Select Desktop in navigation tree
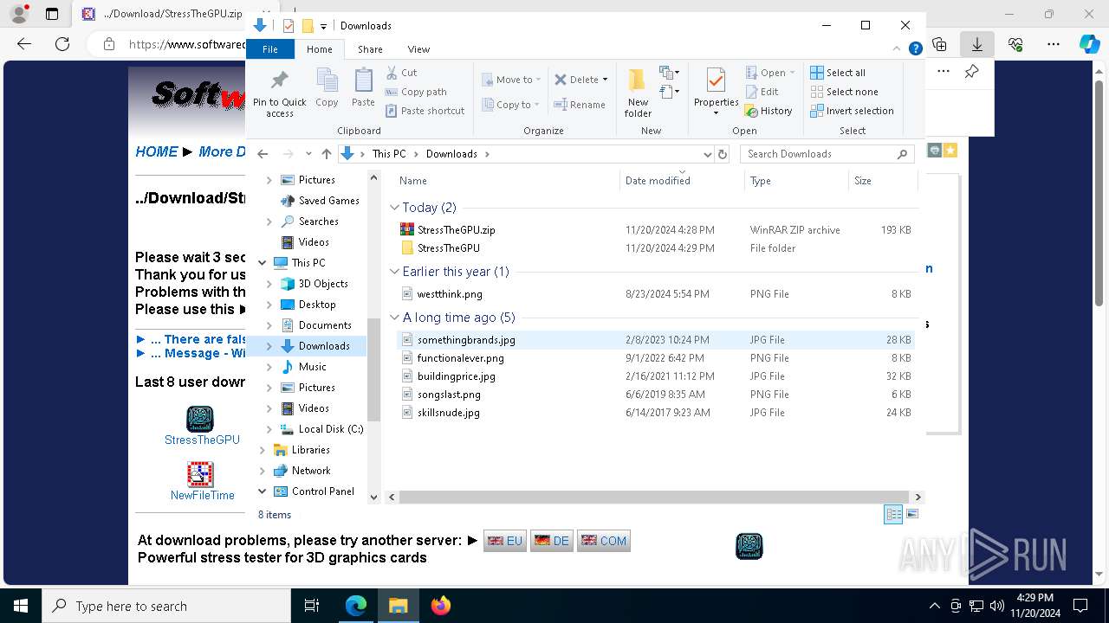This screenshot has height=623, width=1109. [317, 305]
